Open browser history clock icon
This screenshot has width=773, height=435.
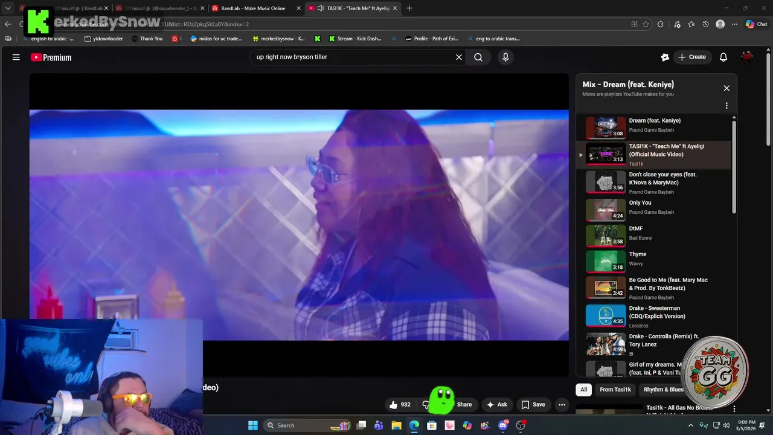click(705, 24)
